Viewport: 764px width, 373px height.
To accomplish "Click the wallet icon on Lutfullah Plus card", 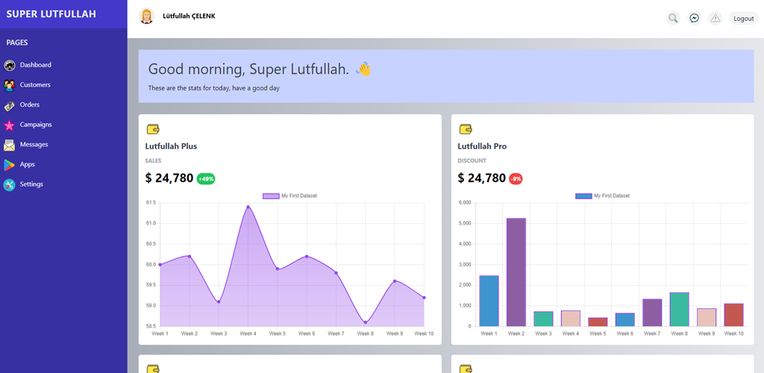I will (153, 129).
